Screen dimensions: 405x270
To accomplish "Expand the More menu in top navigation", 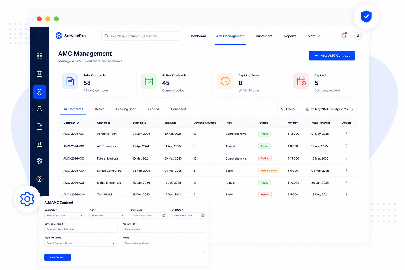I will [x=314, y=36].
